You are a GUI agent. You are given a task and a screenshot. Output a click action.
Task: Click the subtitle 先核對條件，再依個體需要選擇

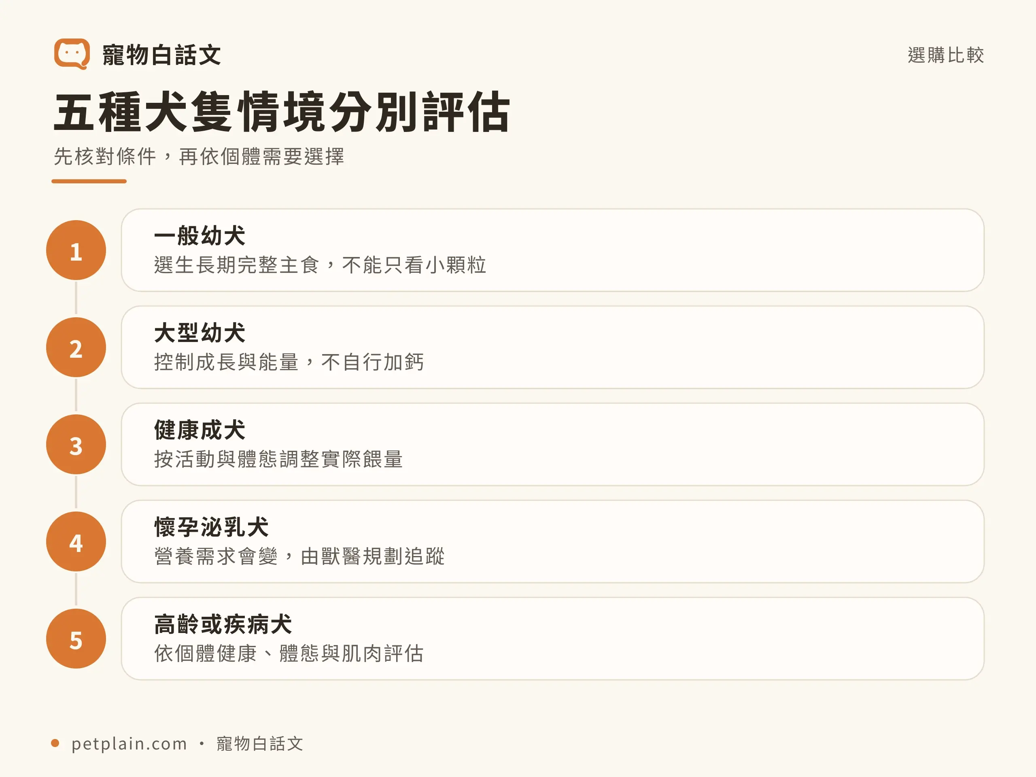[199, 157]
